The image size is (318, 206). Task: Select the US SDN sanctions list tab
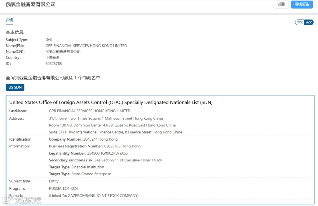click(x=15, y=87)
